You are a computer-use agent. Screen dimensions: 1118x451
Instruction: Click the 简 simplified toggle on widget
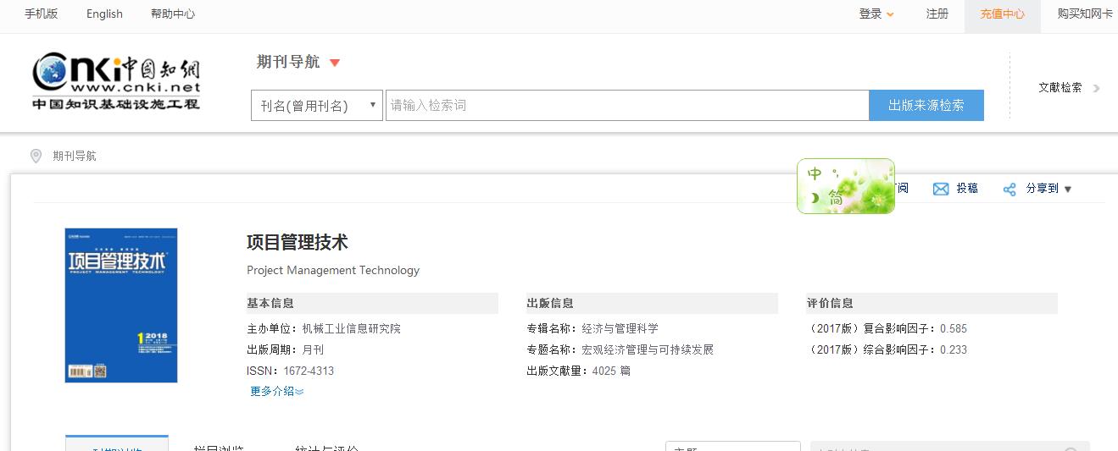click(837, 199)
